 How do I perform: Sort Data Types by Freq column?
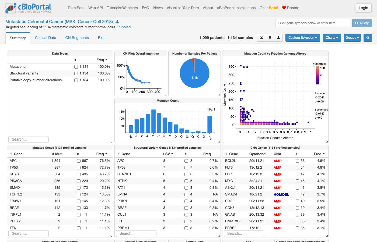pos(102,60)
